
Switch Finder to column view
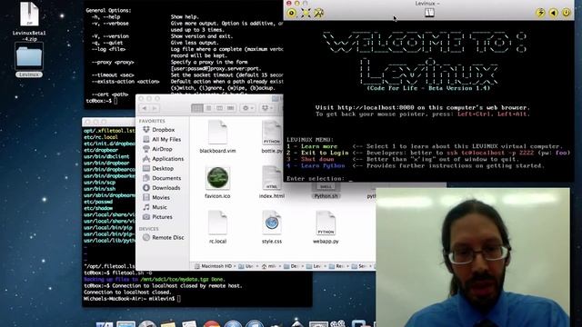pos(220,108)
